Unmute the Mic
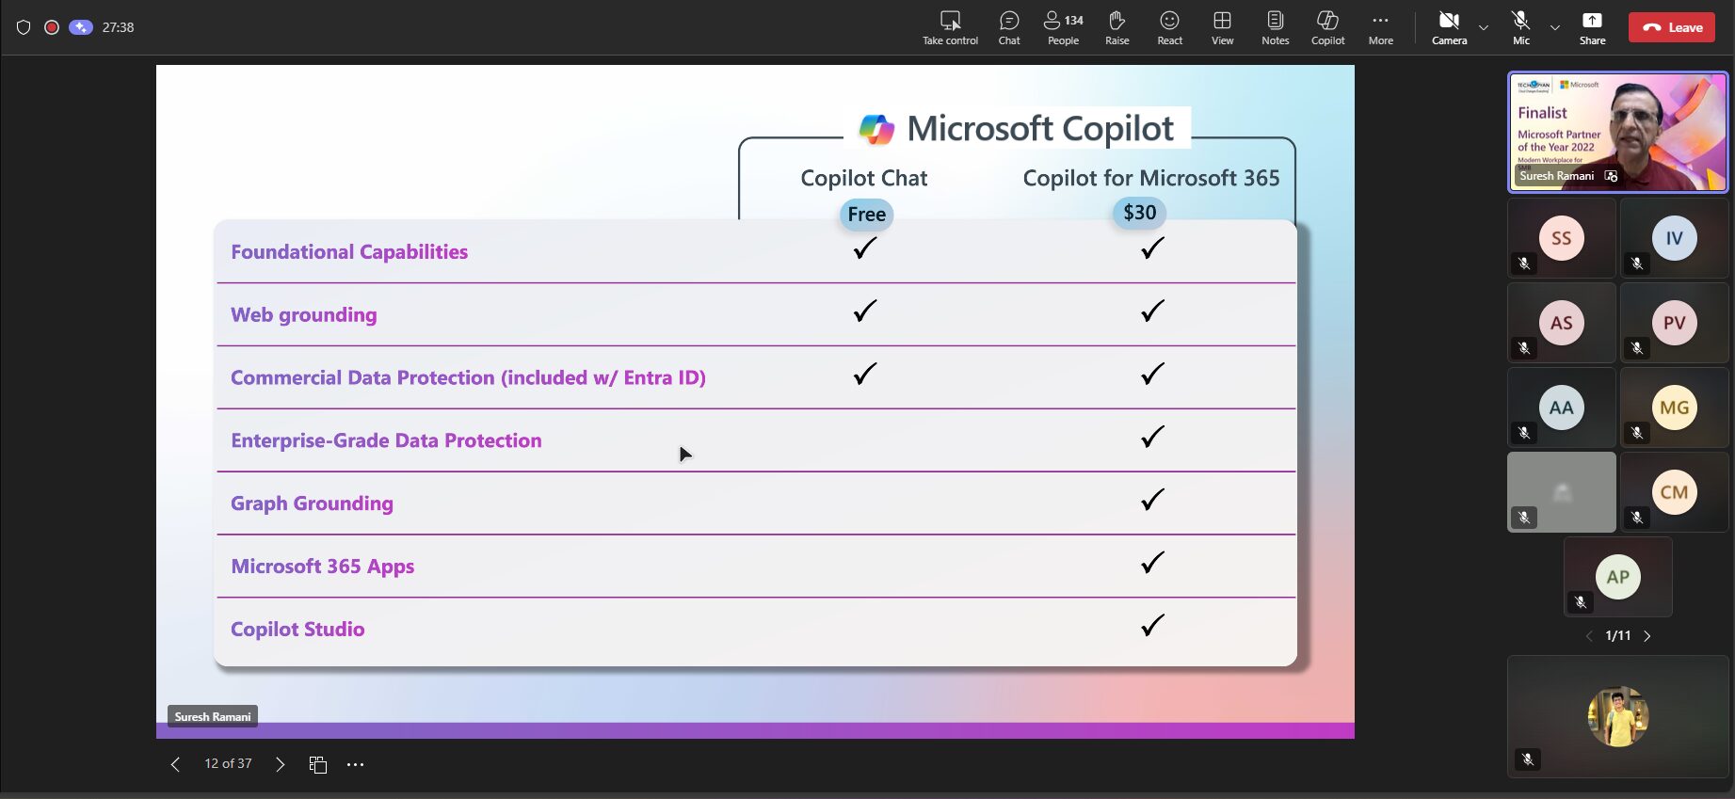This screenshot has width=1735, height=799. tap(1520, 27)
